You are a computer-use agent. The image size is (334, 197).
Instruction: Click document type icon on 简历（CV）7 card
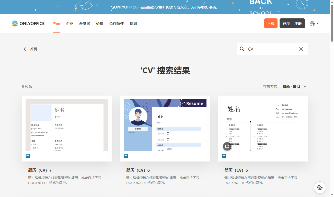28,156
